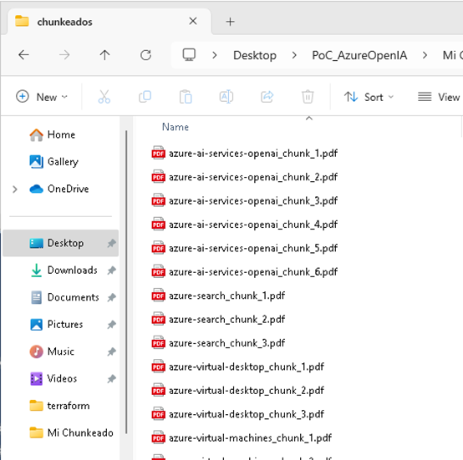The image size is (463, 460).
Task: Expand the chevron after the monitor icon
Action: 215,55
